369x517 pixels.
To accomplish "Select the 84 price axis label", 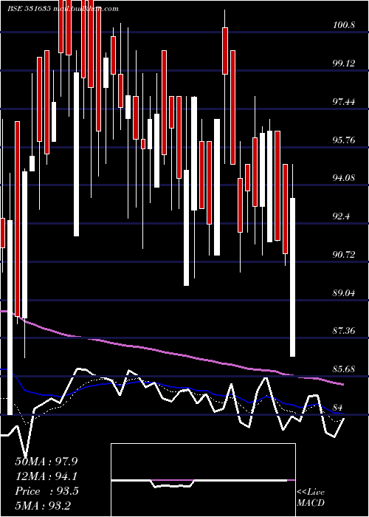I will [x=338, y=407].
